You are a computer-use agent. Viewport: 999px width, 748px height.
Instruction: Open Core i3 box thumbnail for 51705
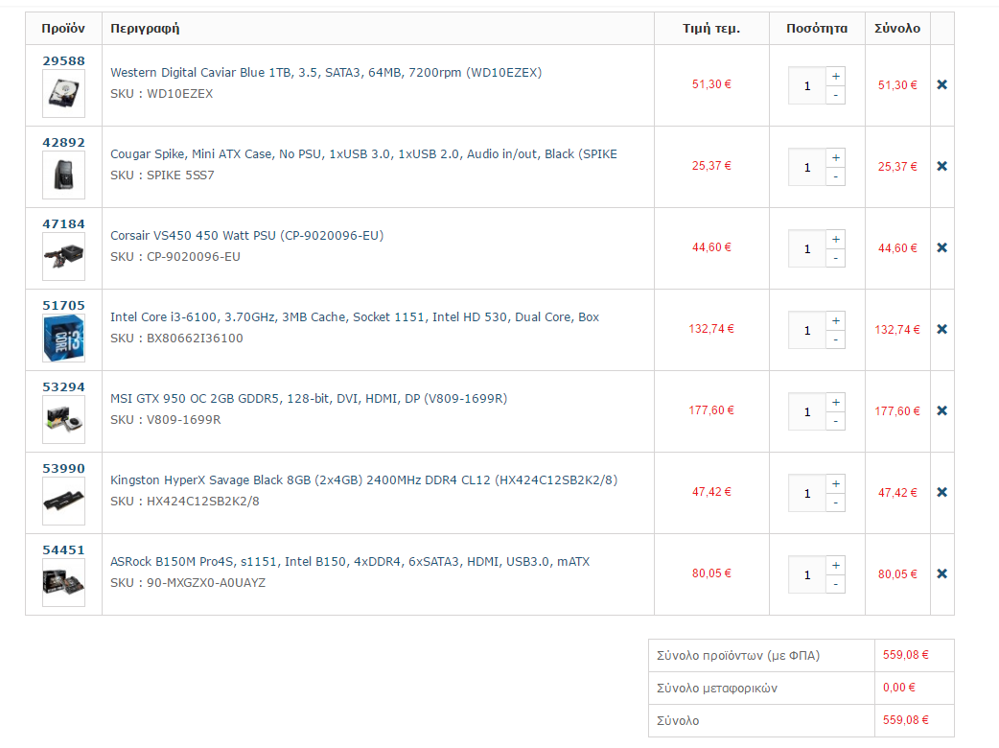click(x=63, y=339)
